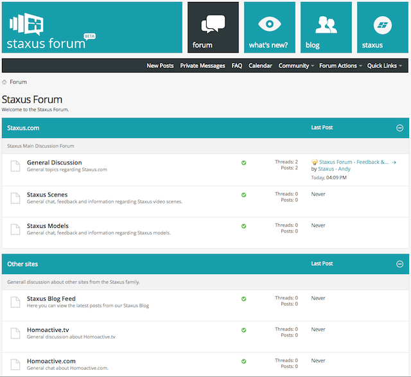The width and height of the screenshot is (411, 377).
Task: Click green check icon for Staxus Scenes
Action: 244,195
